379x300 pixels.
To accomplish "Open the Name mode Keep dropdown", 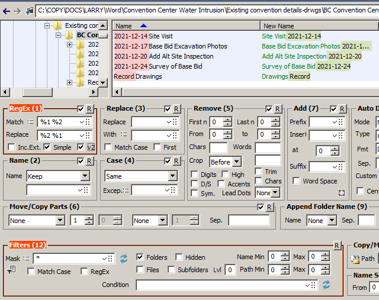I will [x=85, y=176].
